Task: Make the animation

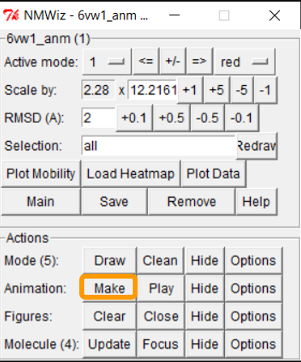Action: pyautogui.click(x=109, y=288)
